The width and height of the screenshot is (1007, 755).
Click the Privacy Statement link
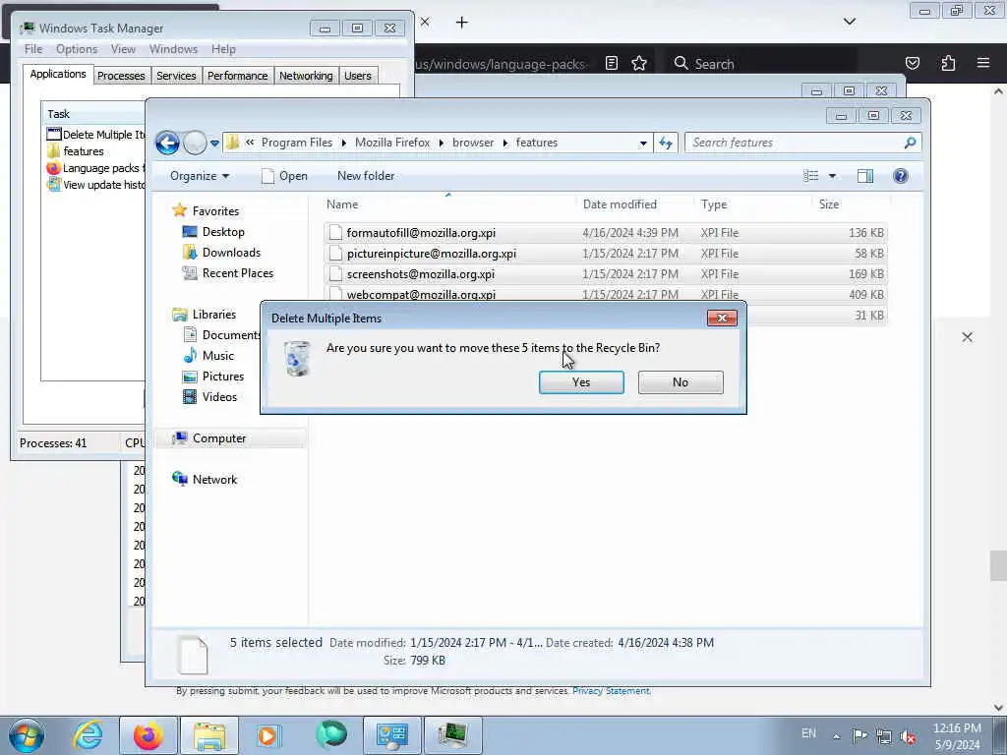(x=612, y=691)
